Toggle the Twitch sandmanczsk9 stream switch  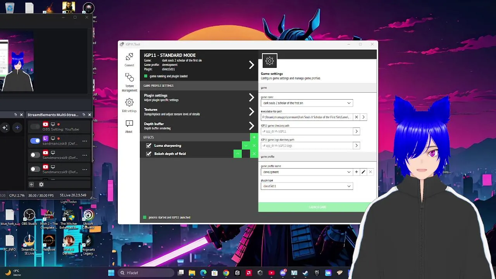35,141
